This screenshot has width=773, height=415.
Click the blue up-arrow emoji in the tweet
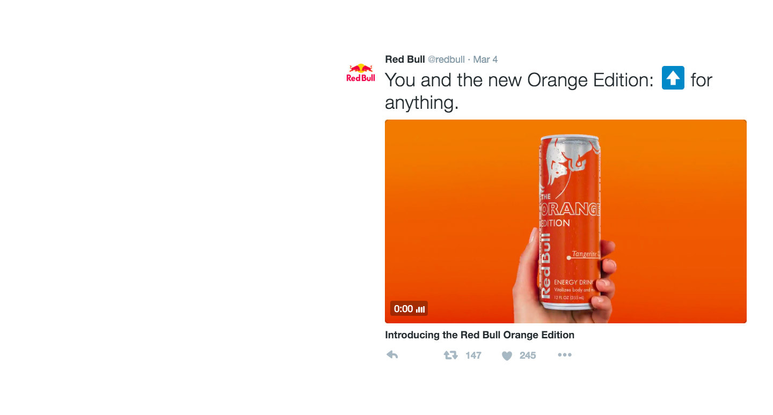click(x=673, y=78)
